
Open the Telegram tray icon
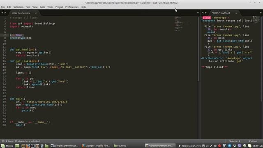click(x=229, y=146)
